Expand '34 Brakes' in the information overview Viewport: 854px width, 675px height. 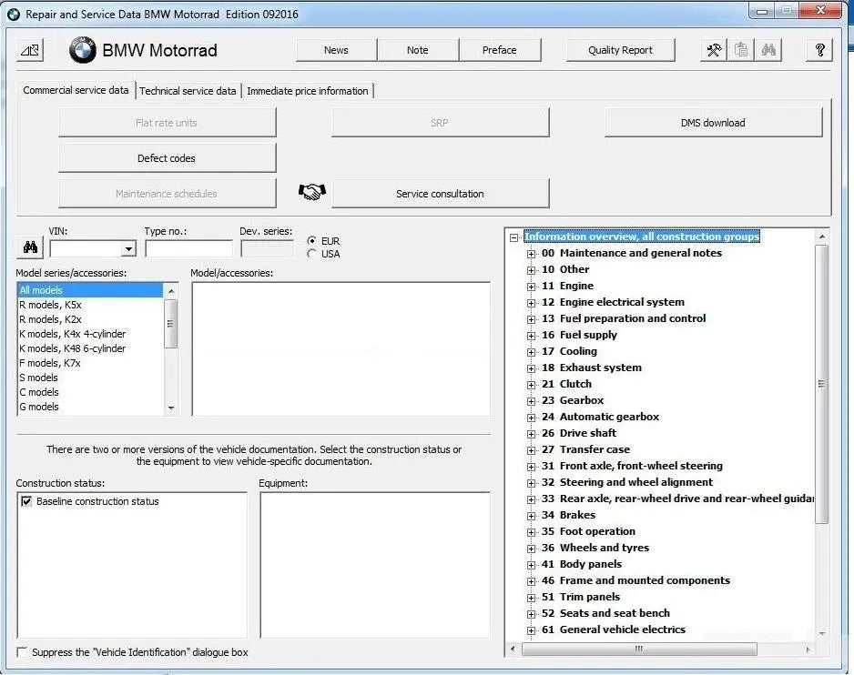tap(532, 515)
